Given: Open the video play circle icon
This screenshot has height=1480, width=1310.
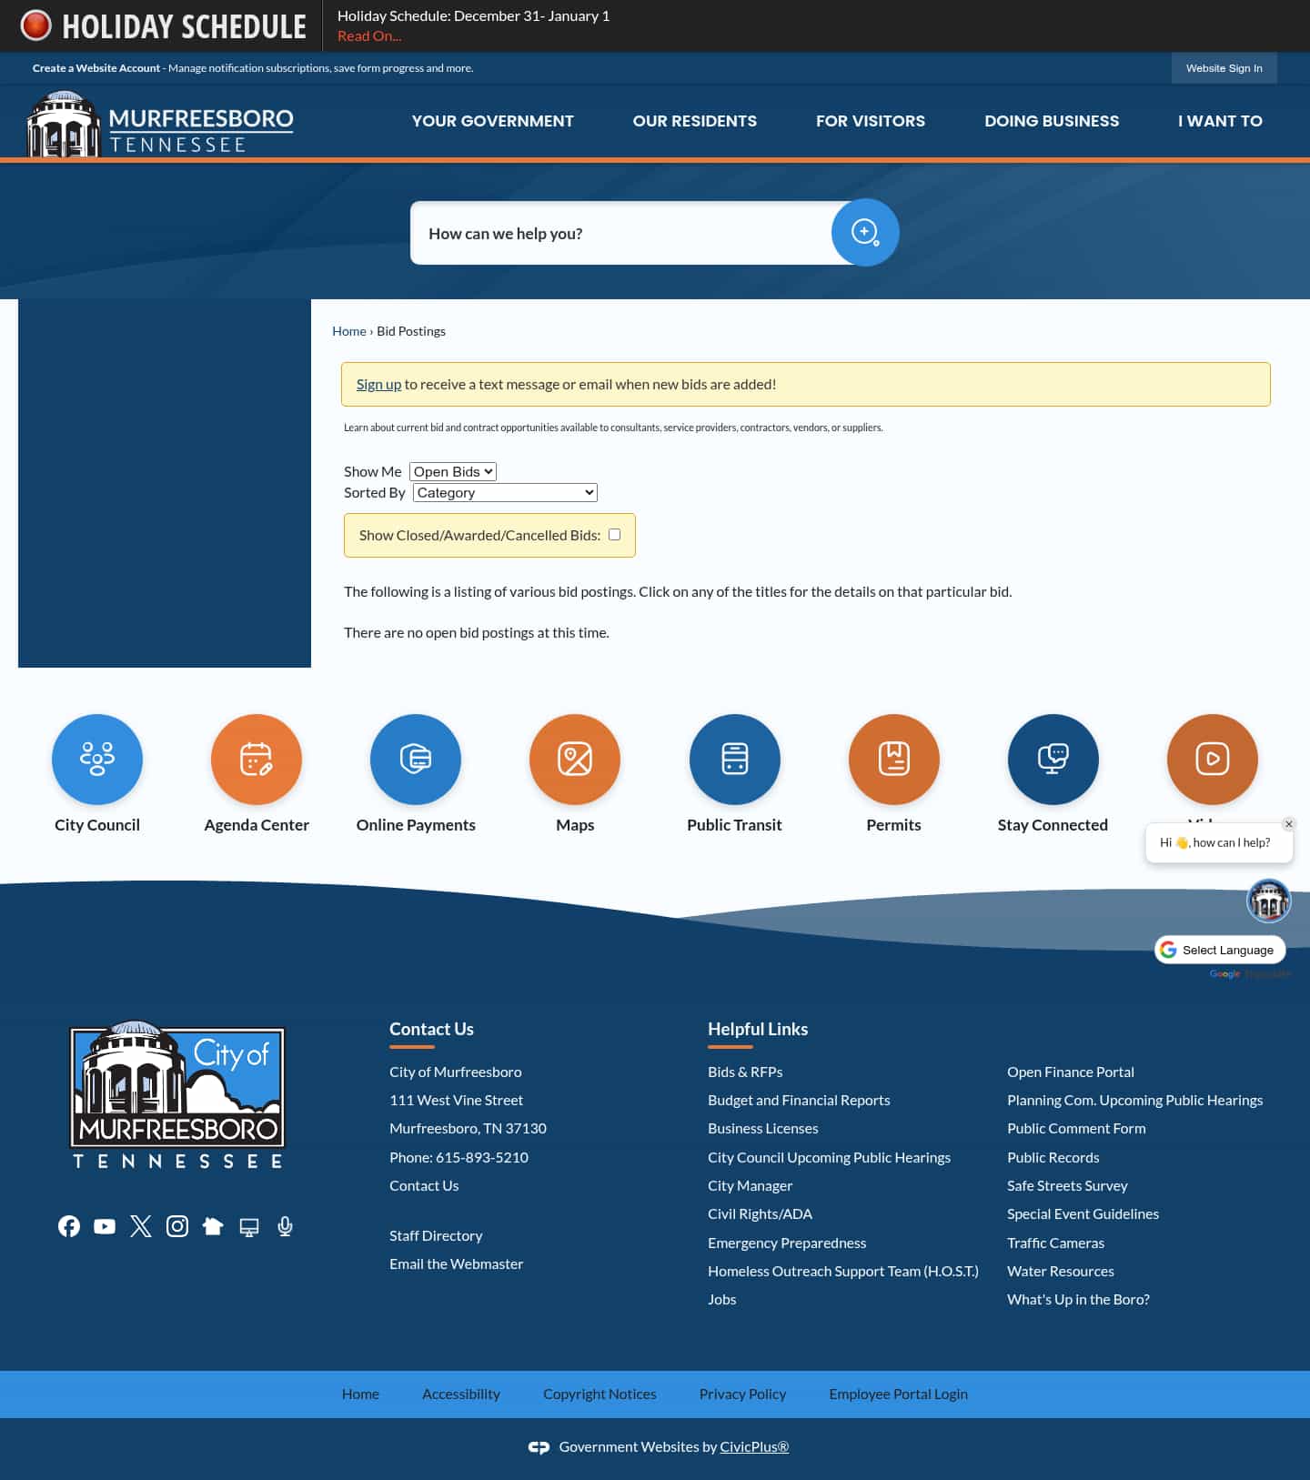Looking at the screenshot, I should (x=1213, y=759).
